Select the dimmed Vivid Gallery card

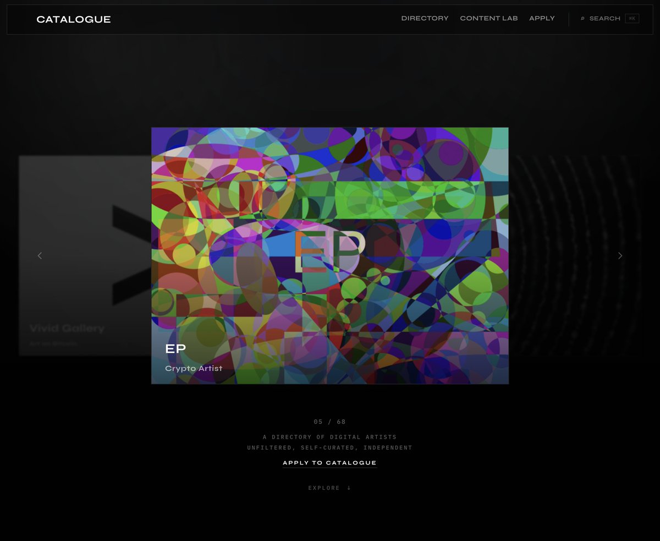pyautogui.click(x=85, y=255)
